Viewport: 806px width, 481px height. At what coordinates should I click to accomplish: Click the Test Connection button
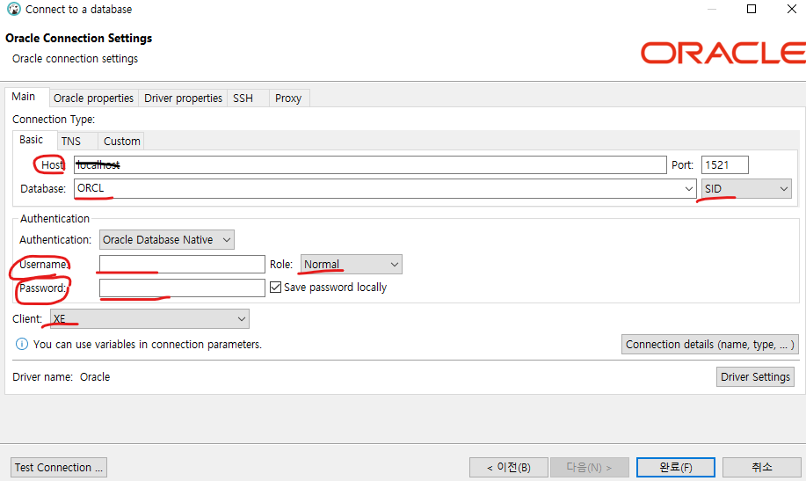point(59,467)
